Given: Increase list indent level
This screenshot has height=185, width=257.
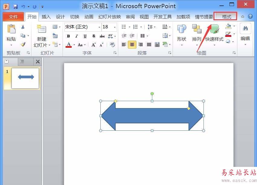Looking at the screenshot, I should (132, 36).
